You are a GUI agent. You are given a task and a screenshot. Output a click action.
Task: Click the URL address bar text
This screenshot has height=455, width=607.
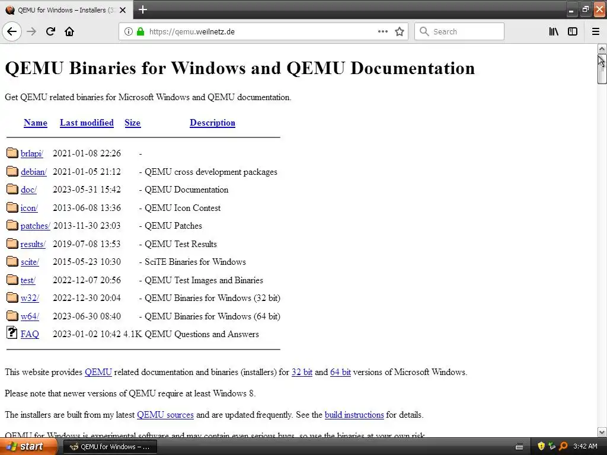click(x=192, y=32)
